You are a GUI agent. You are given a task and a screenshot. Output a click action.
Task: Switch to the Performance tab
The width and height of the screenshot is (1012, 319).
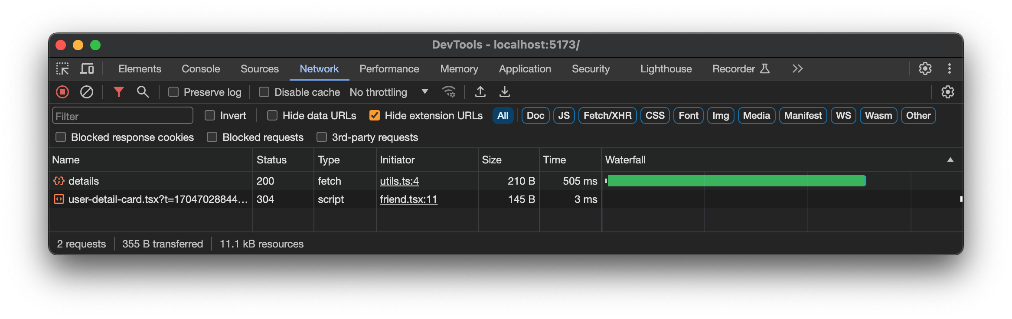[x=389, y=68]
